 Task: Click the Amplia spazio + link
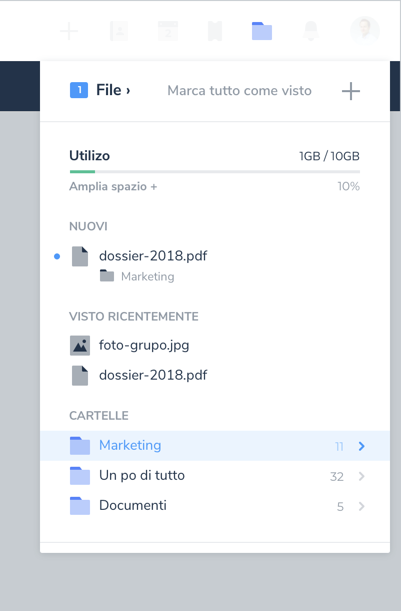coord(113,187)
